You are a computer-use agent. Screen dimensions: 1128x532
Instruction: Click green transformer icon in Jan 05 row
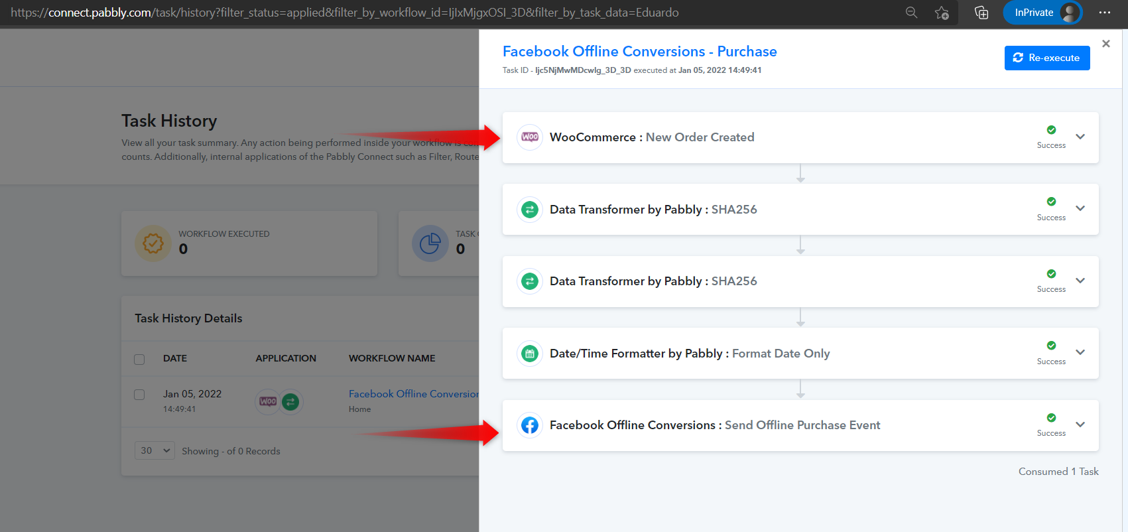pos(290,401)
